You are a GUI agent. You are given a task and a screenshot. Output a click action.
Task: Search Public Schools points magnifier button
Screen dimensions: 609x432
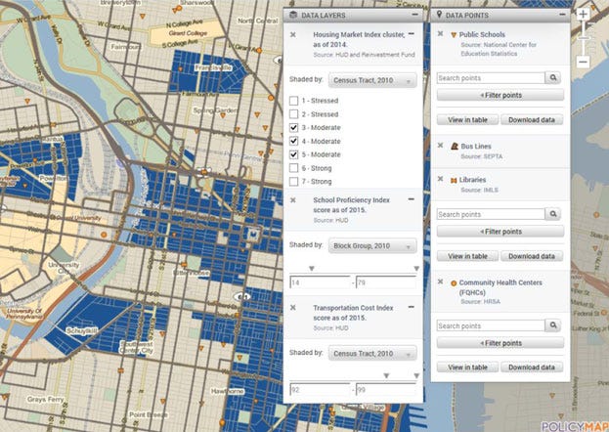click(x=553, y=78)
